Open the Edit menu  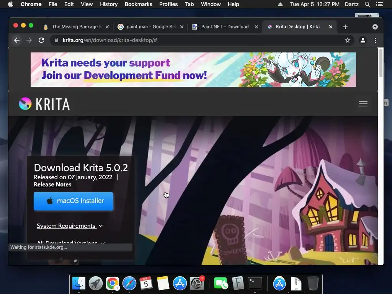(x=69, y=4)
